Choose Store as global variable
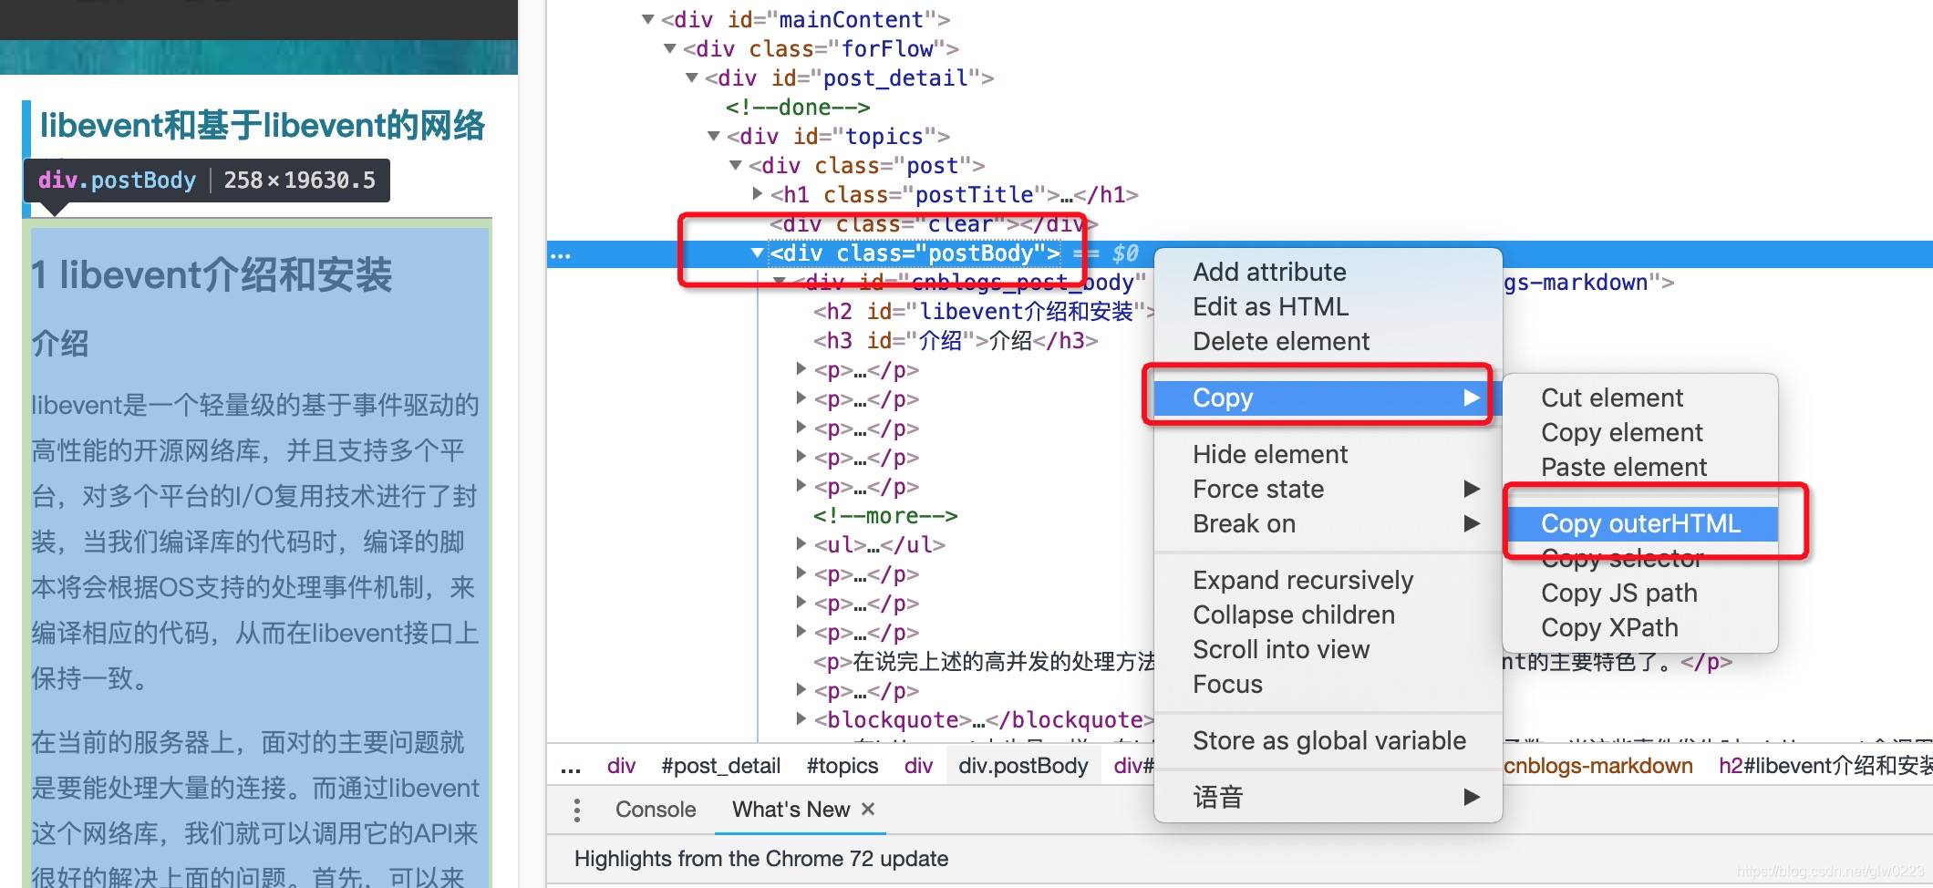The width and height of the screenshot is (1933, 888). pos(1328,740)
